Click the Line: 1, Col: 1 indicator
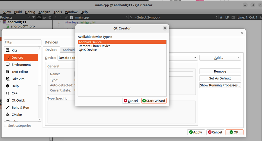 click(248, 17)
